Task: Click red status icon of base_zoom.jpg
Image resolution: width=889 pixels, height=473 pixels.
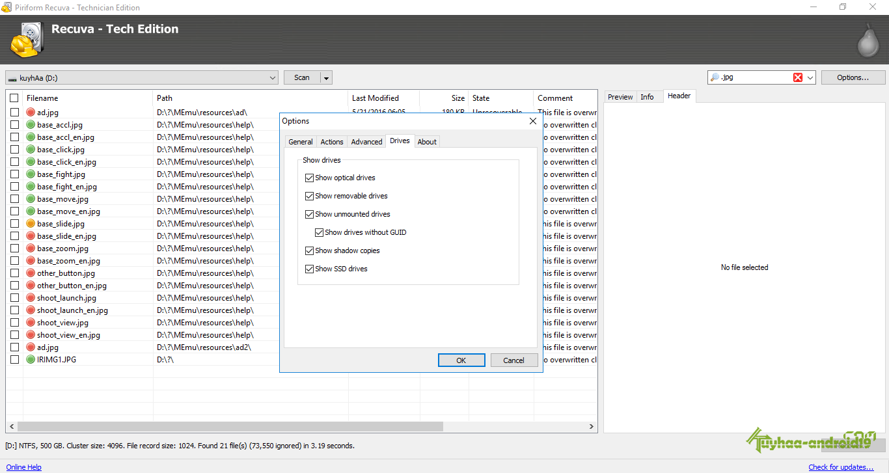Action: click(x=31, y=249)
